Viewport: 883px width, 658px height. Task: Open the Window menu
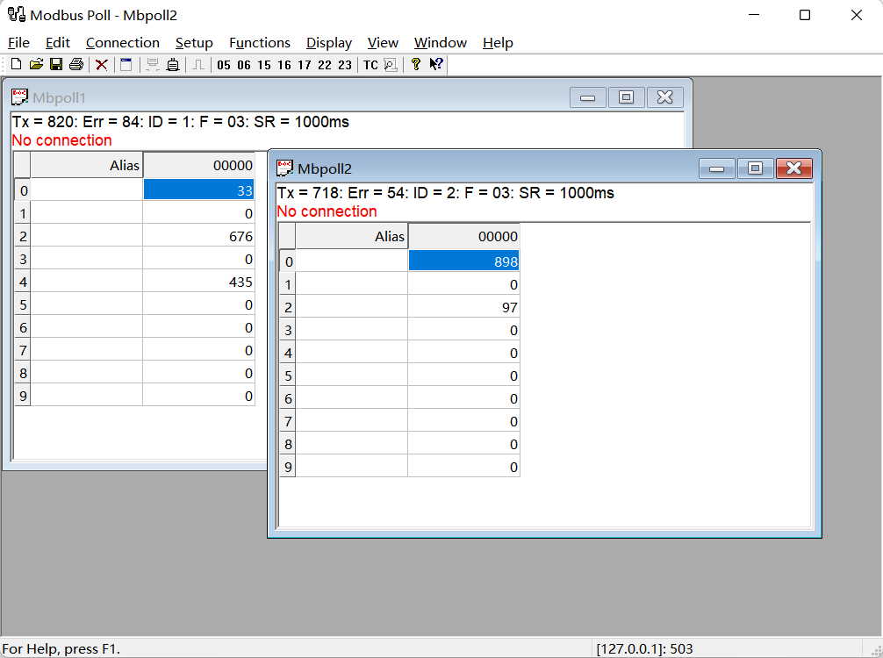(441, 43)
